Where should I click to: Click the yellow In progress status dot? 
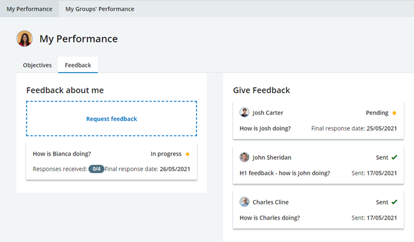pos(187,154)
